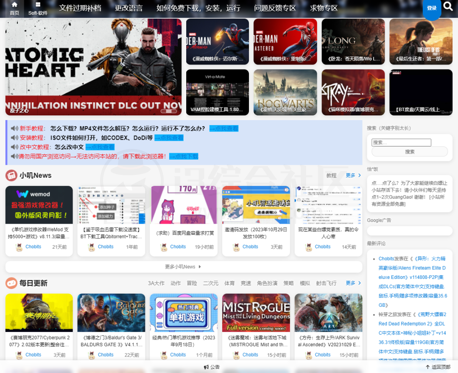Open 卧龙：苍天陨落 thumbnail
Screen dimensions: 458x373
click(x=353, y=42)
